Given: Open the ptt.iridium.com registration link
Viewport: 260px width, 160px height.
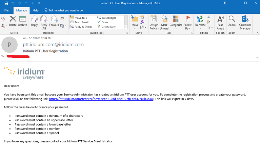Looking at the screenshot, I should [101, 99].
